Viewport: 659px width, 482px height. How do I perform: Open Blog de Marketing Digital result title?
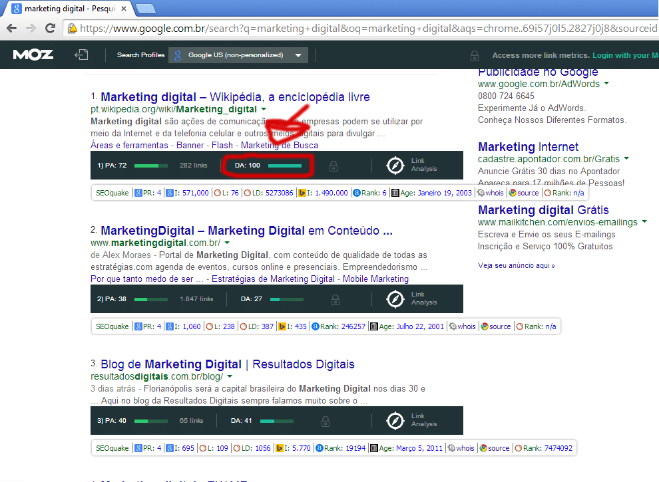(x=228, y=364)
